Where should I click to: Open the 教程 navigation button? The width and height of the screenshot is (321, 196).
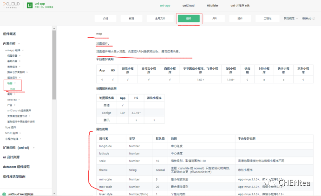tap(131, 19)
